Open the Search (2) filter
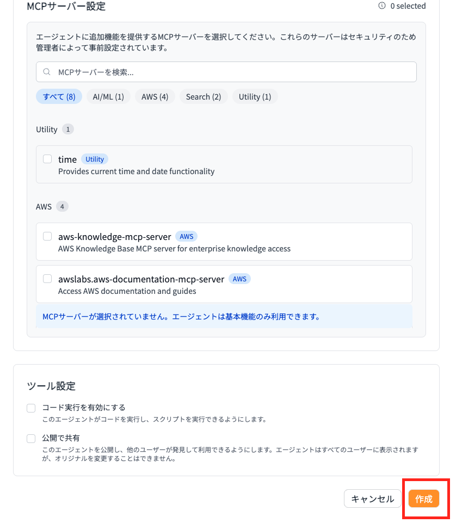 click(x=203, y=96)
